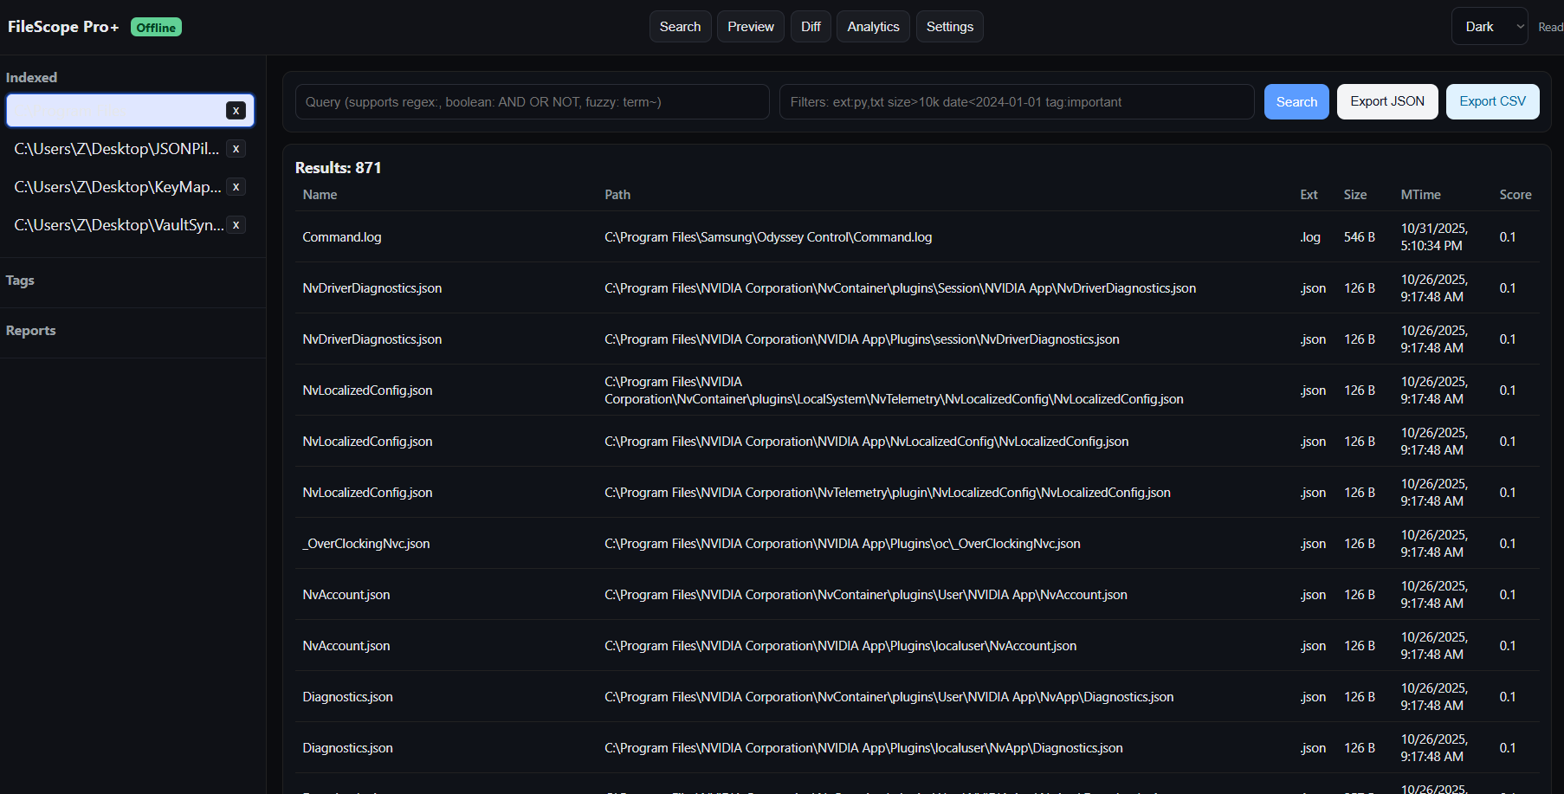Click the blue Search button
Screen dimensions: 1564x794
point(1296,102)
